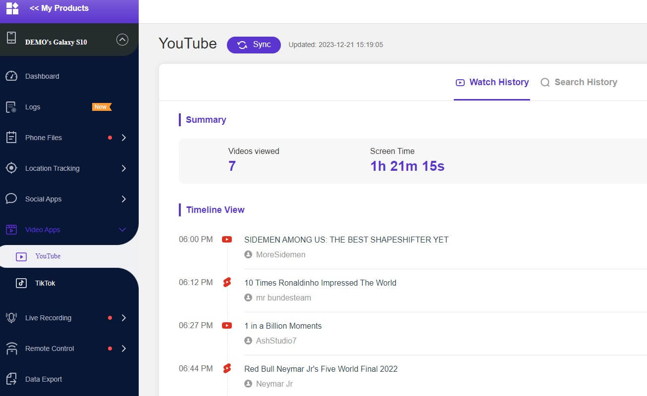Click the Screen Time value 1h 21m 15s
The height and width of the screenshot is (396, 647).
click(x=407, y=166)
